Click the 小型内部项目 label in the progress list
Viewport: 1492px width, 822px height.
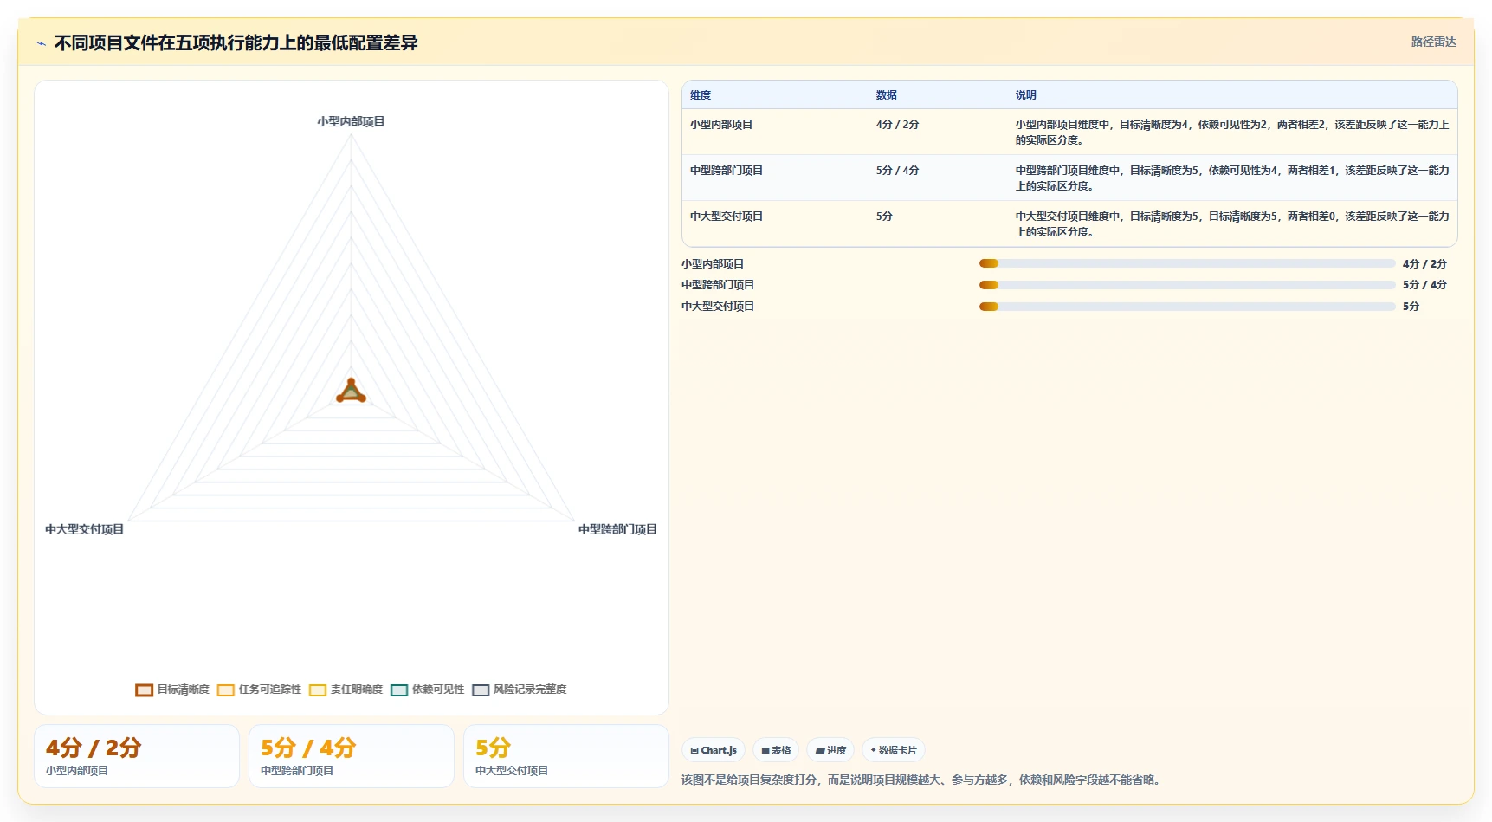[713, 264]
